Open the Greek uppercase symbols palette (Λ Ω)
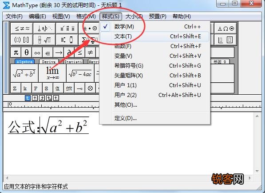 point(226,28)
